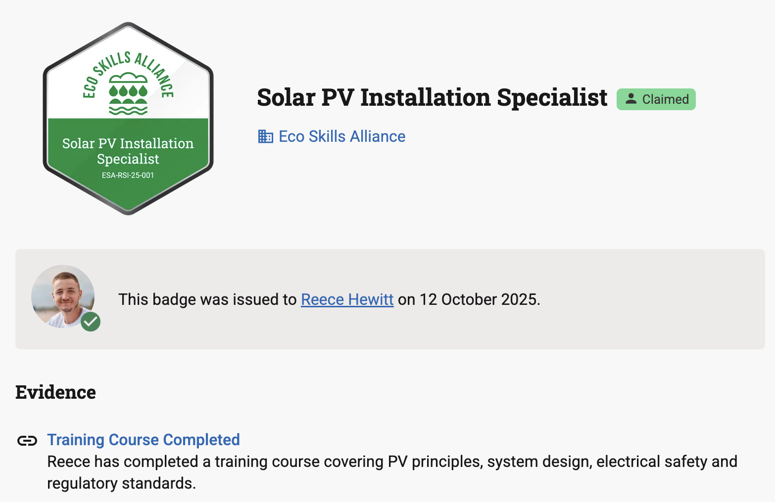Click the training course description paragraph

click(x=391, y=472)
